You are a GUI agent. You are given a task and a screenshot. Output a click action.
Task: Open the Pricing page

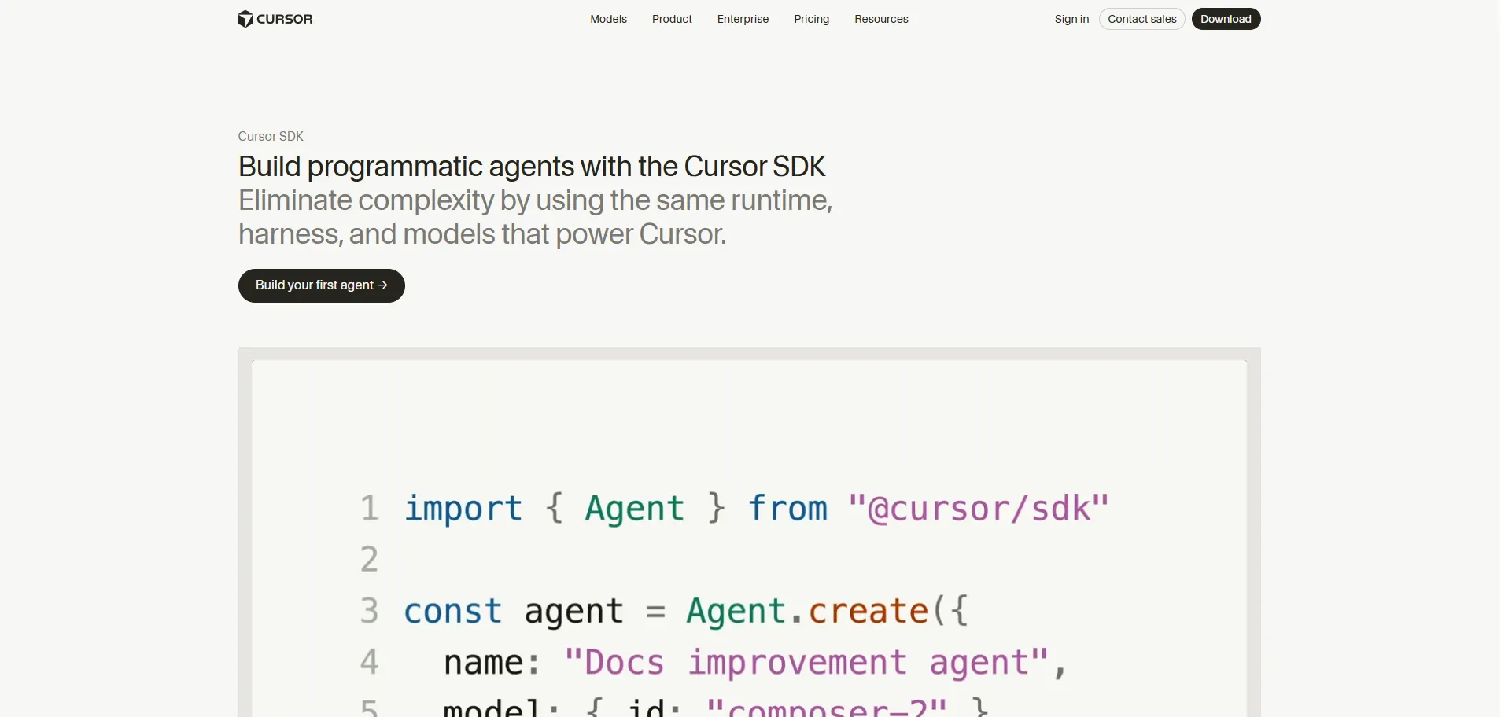click(811, 19)
